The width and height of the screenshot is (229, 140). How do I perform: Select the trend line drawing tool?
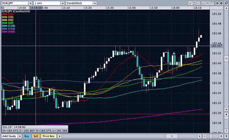tap(190, 3)
